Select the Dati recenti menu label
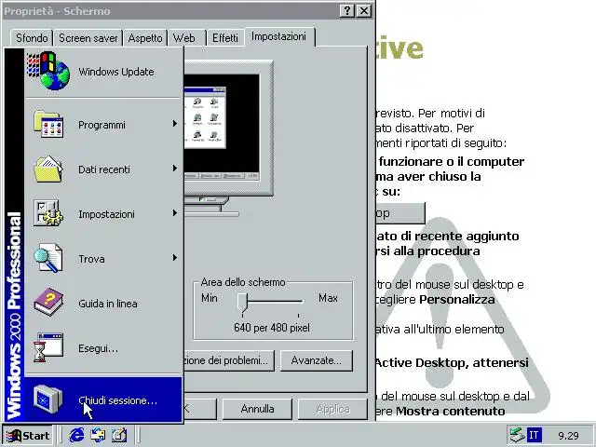The height and width of the screenshot is (447, 596). (104, 169)
